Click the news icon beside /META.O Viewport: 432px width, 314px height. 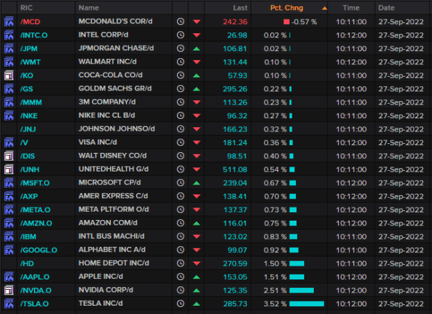[x=9, y=210]
